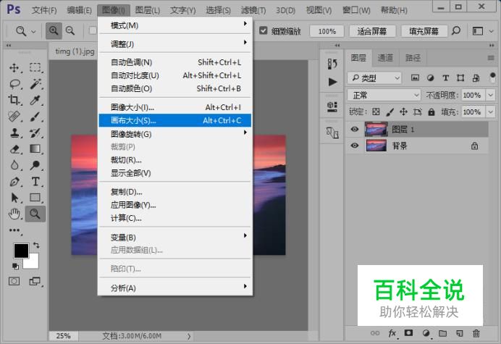Screen dimensions: 501x344
Task: Toggle pixel layer filter icon
Action: [x=415, y=77]
